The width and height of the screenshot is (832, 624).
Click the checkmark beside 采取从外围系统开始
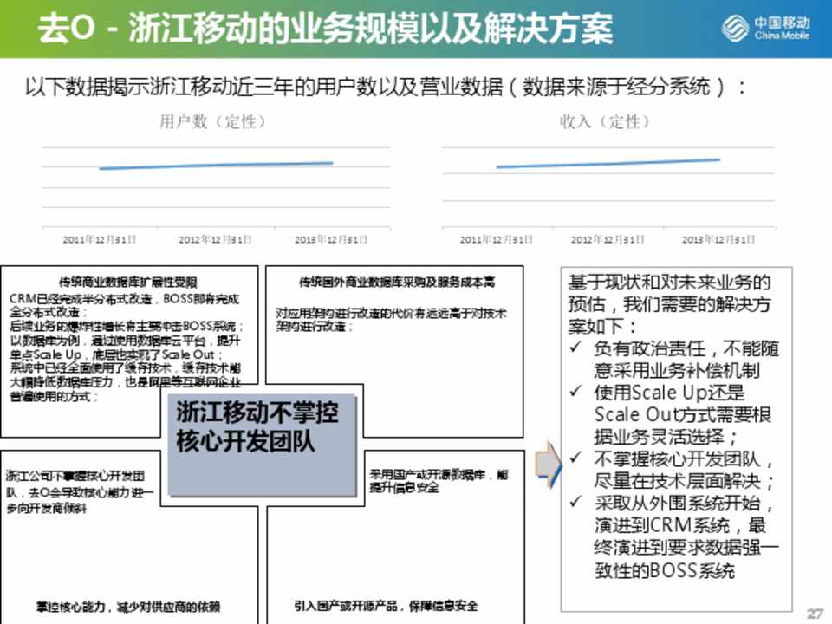[575, 503]
